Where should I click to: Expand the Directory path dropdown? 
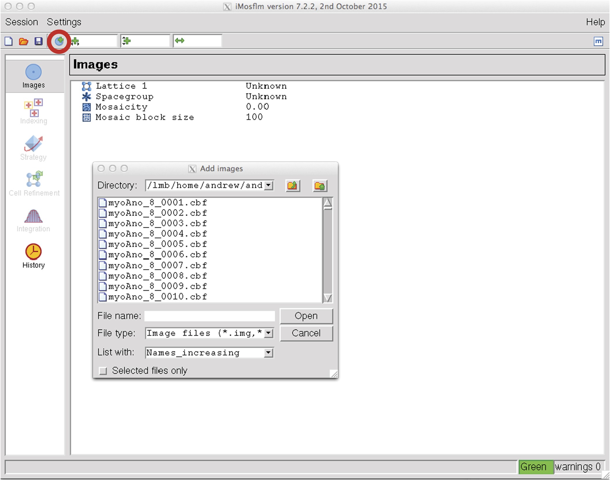coord(269,185)
